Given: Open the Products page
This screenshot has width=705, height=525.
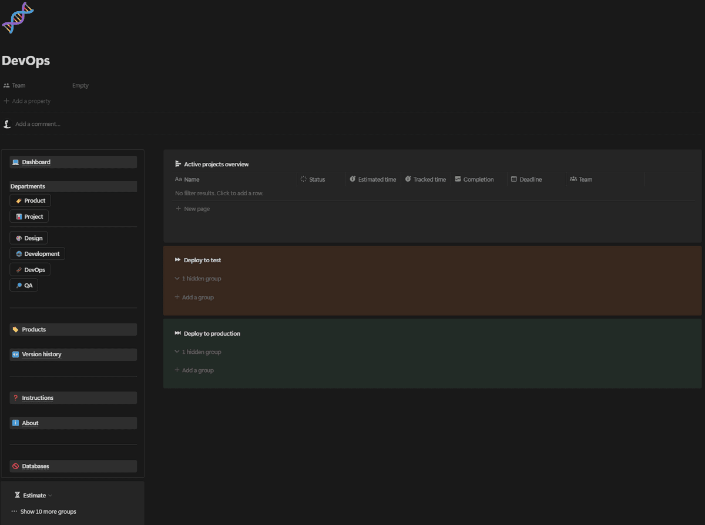Looking at the screenshot, I should (33, 330).
